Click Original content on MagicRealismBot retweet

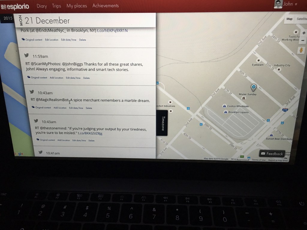(x=41, y=108)
